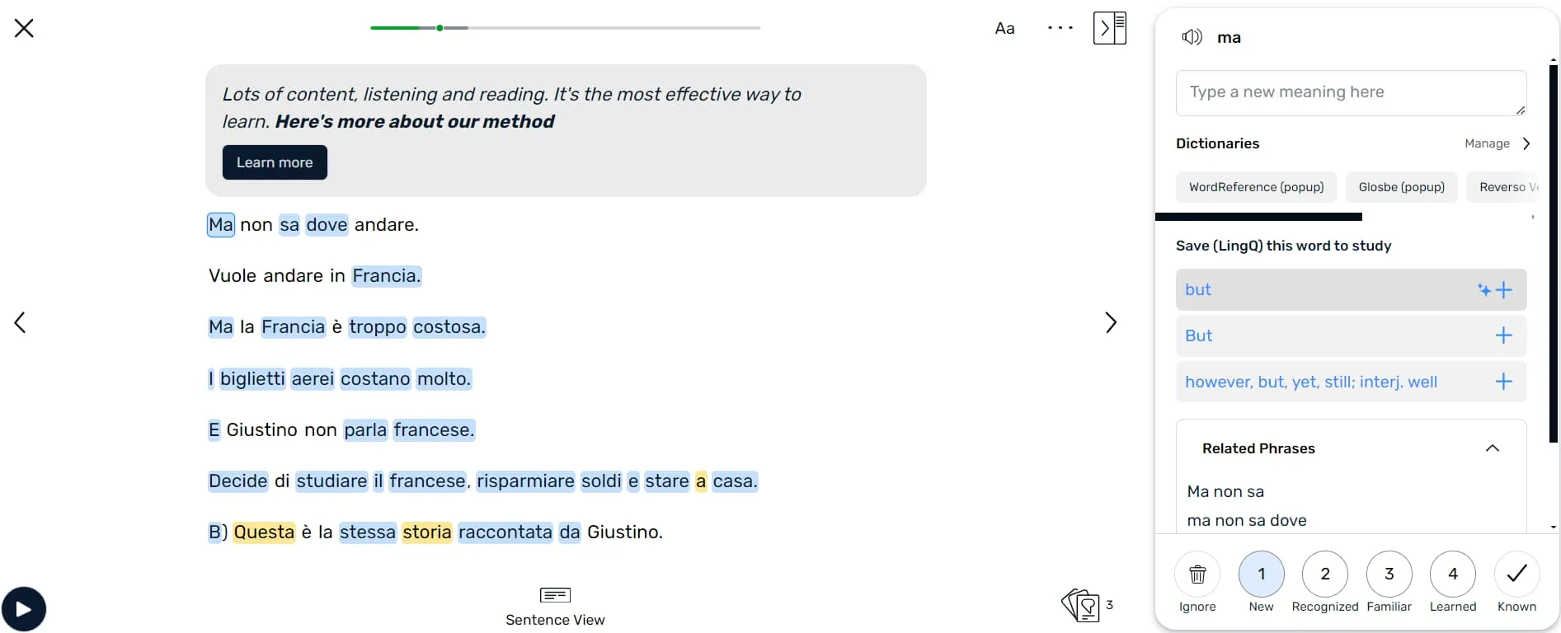Viewport: 1561px width, 633px height.
Task: Click the Learn more button
Action: 275,162
